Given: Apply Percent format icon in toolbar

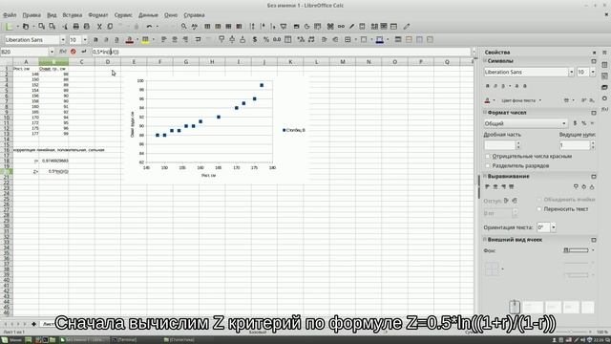Looking at the screenshot, I should [266, 40].
